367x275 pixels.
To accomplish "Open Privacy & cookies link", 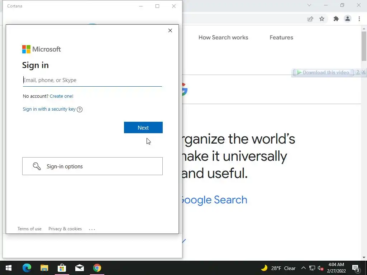I will [65, 229].
